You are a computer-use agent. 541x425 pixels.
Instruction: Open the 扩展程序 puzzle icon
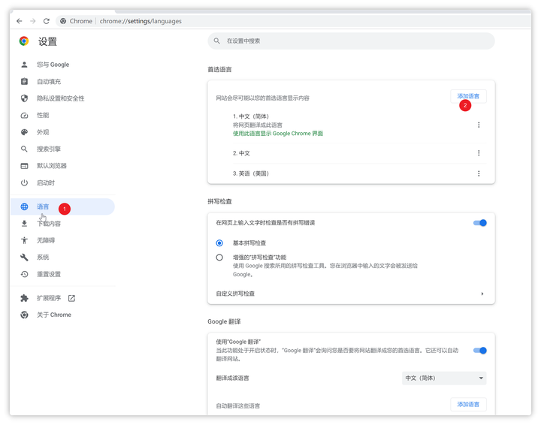coord(24,298)
